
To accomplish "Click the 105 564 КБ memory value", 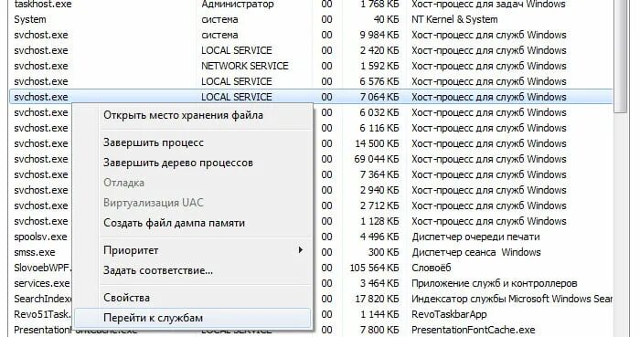I will tap(374, 268).
